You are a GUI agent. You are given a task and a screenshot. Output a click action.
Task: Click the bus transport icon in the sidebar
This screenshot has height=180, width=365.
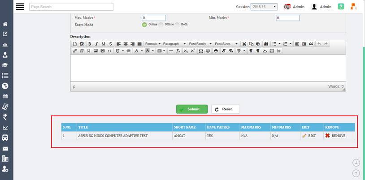tap(5, 138)
